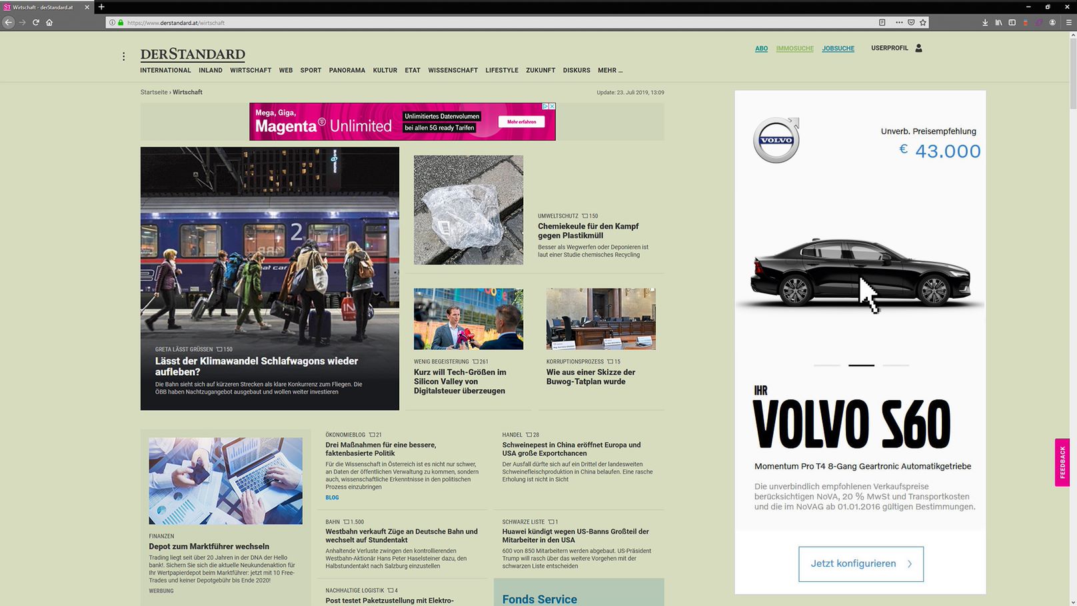Open the Firefox downloads panel
Viewport: 1077px width, 606px height.
[985, 22]
